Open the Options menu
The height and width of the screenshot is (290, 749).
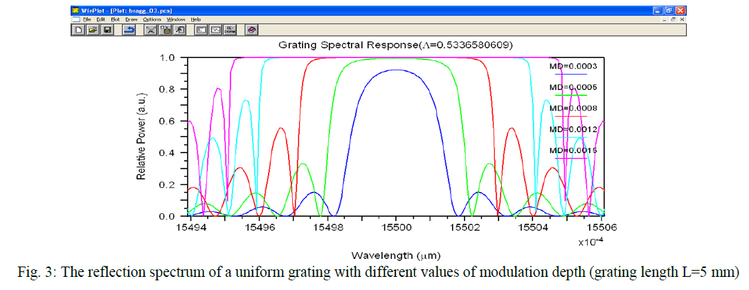pos(152,19)
